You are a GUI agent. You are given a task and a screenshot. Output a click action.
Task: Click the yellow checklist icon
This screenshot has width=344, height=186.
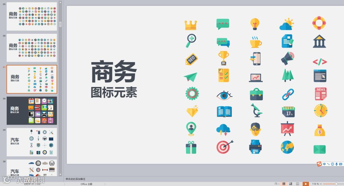click(x=224, y=75)
